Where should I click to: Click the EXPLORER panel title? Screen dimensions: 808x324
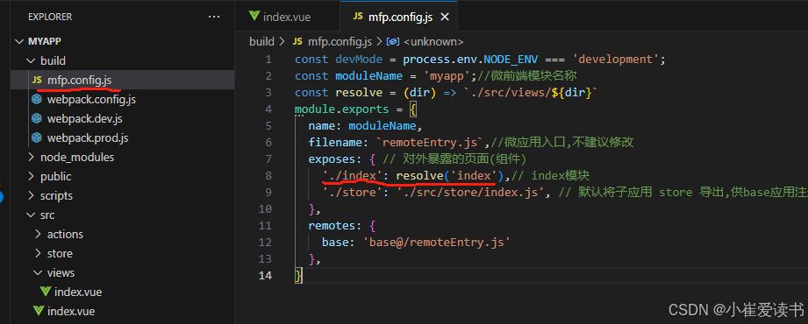[x=50, y=17]
